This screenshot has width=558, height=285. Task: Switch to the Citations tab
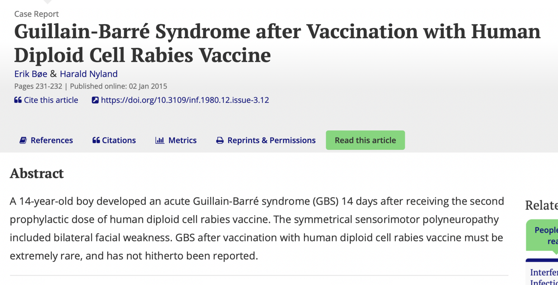pos(114,140)
